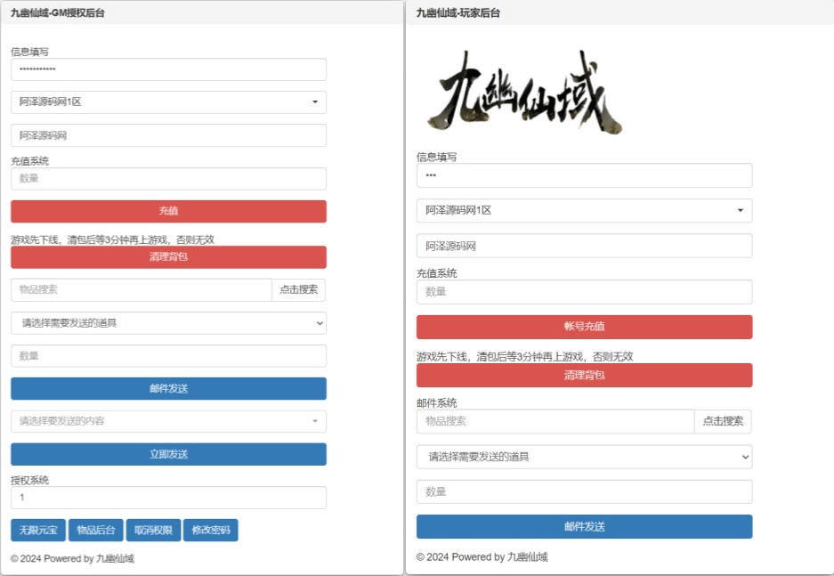Click the 游戏先下线 notice text in 玩家后台

525,356
